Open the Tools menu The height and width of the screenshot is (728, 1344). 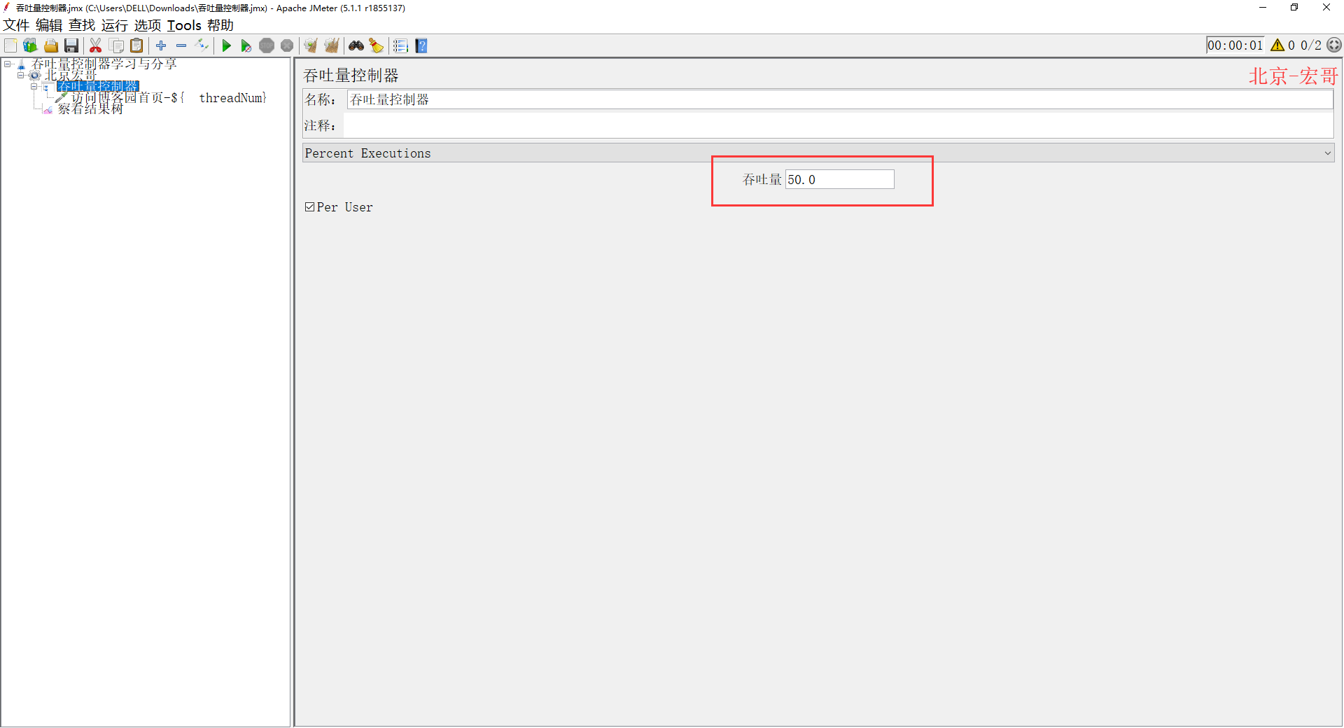pos(184,25)
